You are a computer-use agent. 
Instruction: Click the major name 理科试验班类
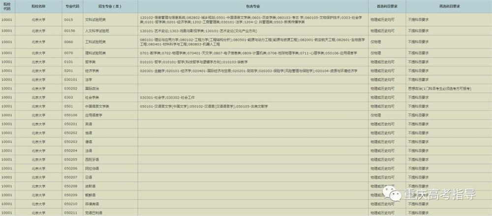click(x=95, y=53)
